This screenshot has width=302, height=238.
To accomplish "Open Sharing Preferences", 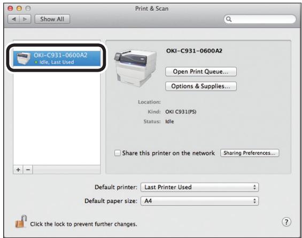I will tap(250, 153).
